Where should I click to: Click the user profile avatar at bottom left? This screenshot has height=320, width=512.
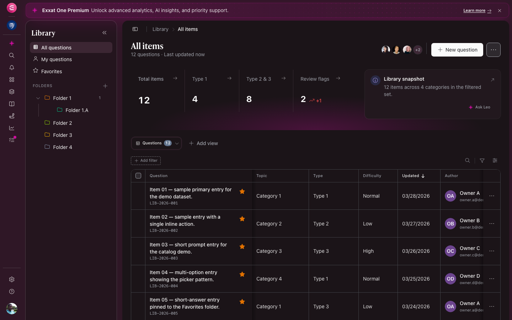coord(12,309)
